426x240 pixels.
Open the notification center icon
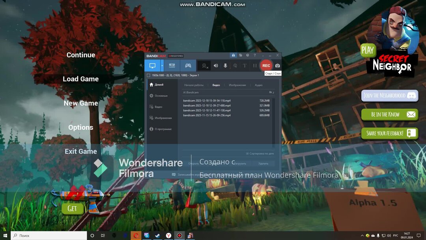pos(419,235)
